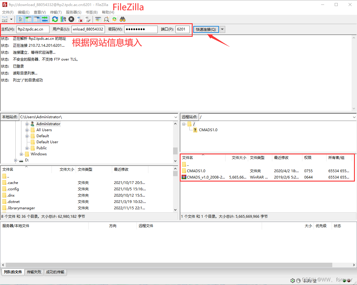Expand Default folder node
The image size is (357, 285).
click(27, 136)
